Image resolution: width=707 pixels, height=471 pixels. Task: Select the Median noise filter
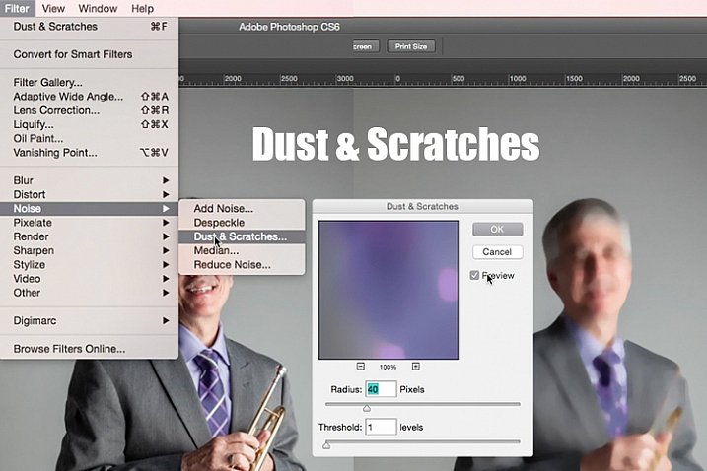pyautogui.click(x=216, y=251)
